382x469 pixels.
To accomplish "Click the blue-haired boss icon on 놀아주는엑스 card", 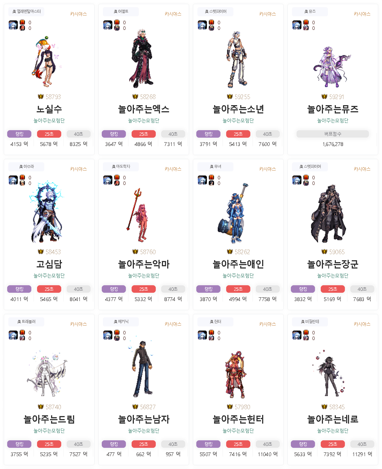I will click(108, 25).
